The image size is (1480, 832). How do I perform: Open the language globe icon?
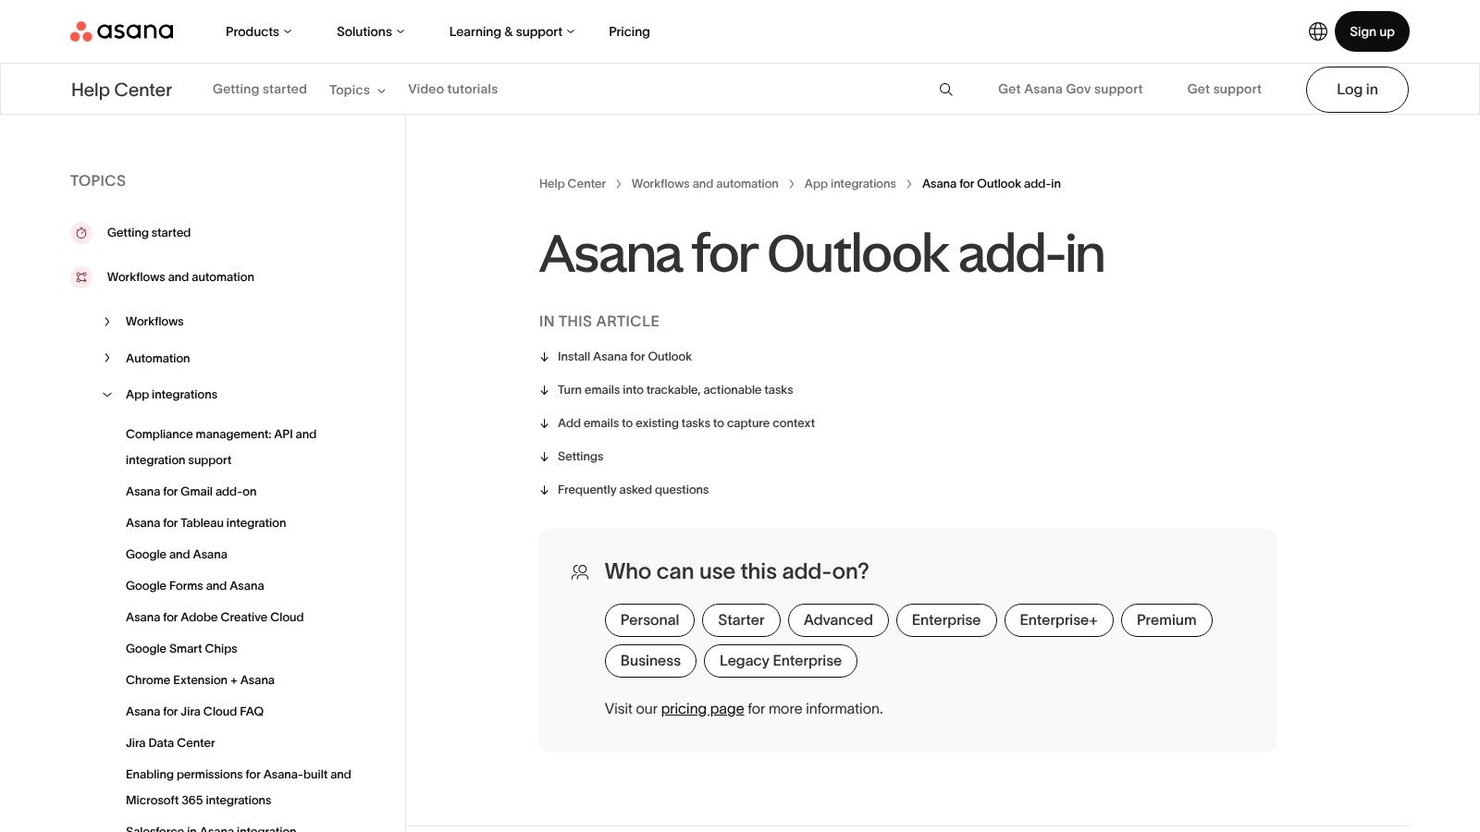pos(1318,31)
